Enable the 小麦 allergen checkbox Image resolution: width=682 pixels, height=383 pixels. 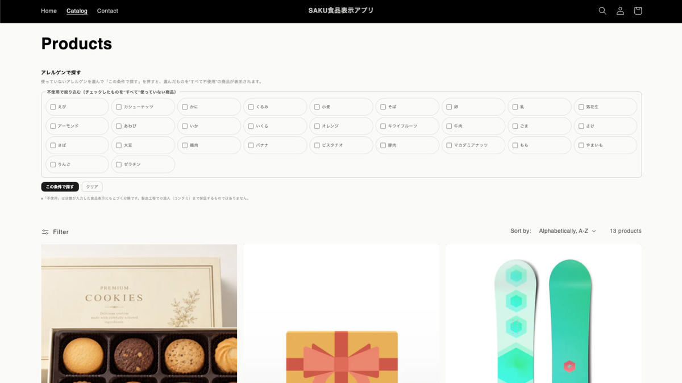(317, 107)
